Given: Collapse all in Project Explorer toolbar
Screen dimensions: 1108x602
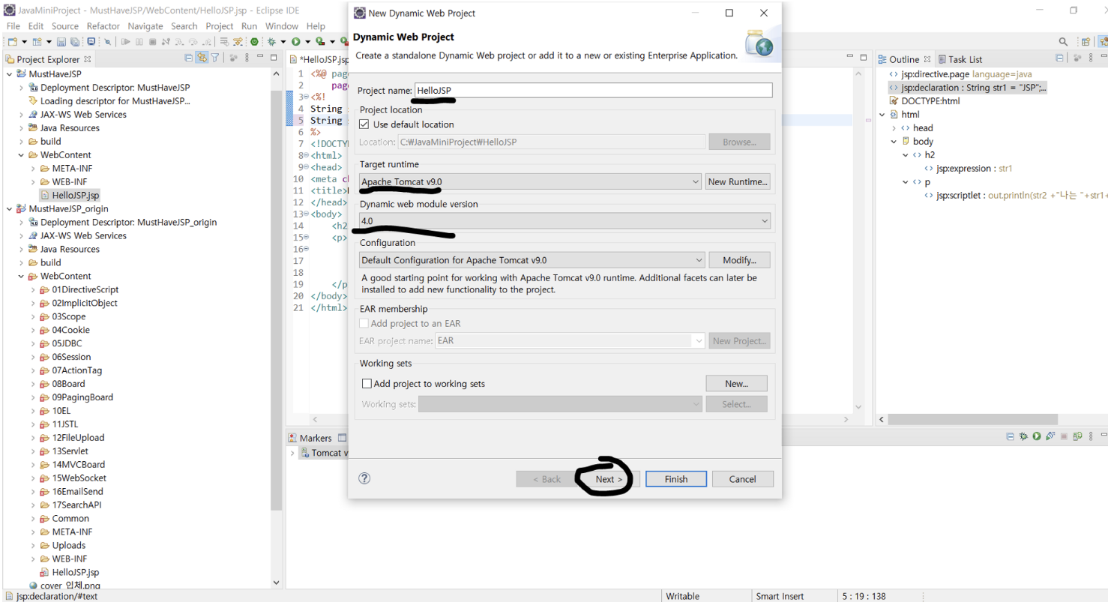Looking at the screenshot, I should [188, 58].
